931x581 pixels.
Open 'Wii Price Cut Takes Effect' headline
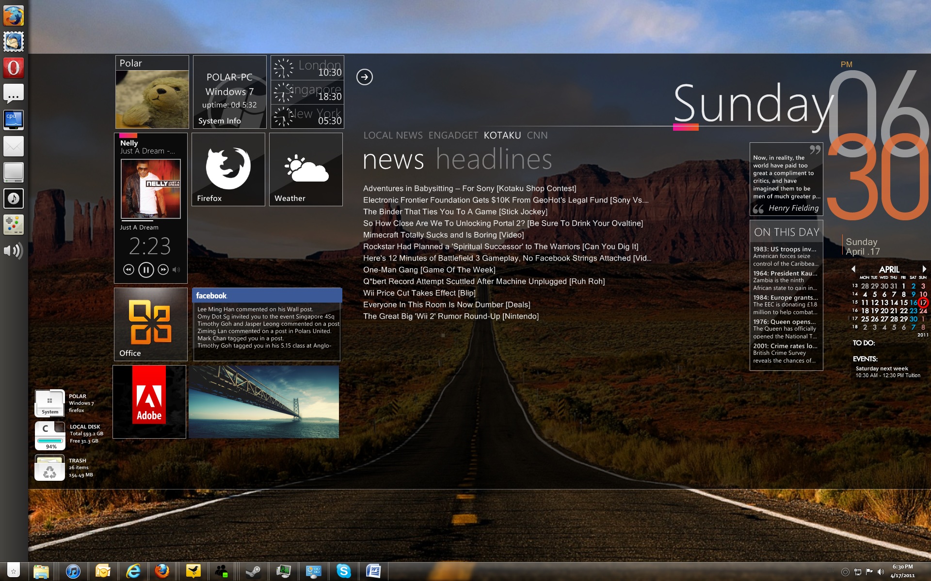(x=419, y=293)
